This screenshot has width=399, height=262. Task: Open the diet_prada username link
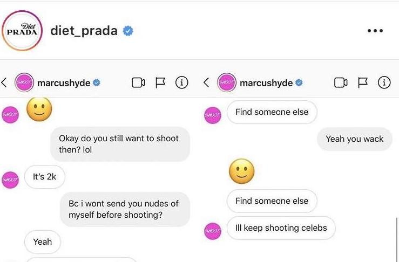pyautogui.click(x=84, y=30)
